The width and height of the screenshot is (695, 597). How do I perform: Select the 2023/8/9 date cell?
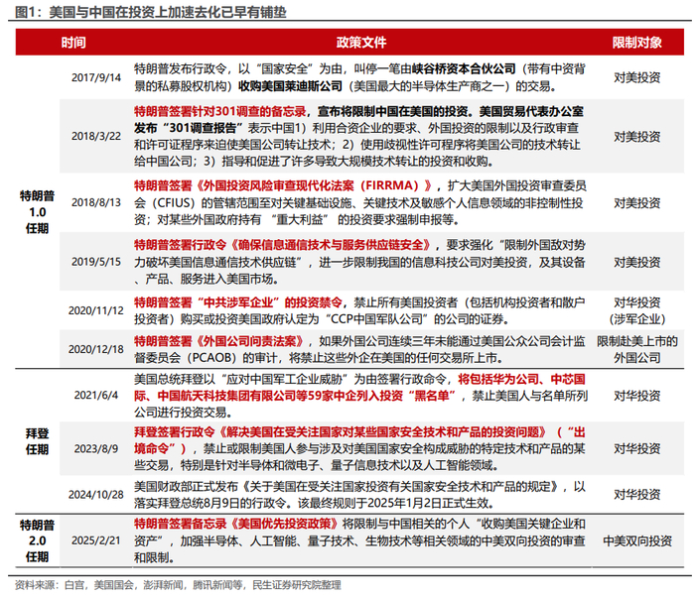tap(96, 448)
